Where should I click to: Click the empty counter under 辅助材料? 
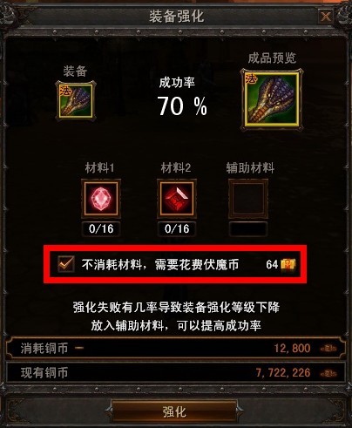pyautogui.click(x=248, y=229)
